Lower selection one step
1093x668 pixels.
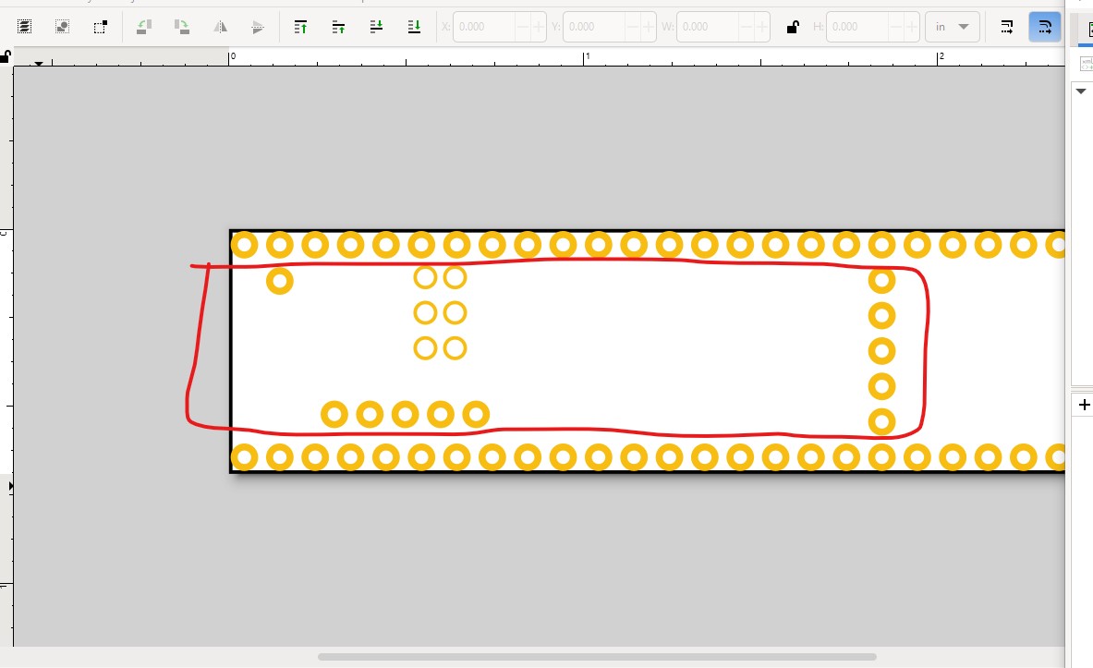point(376,27)
